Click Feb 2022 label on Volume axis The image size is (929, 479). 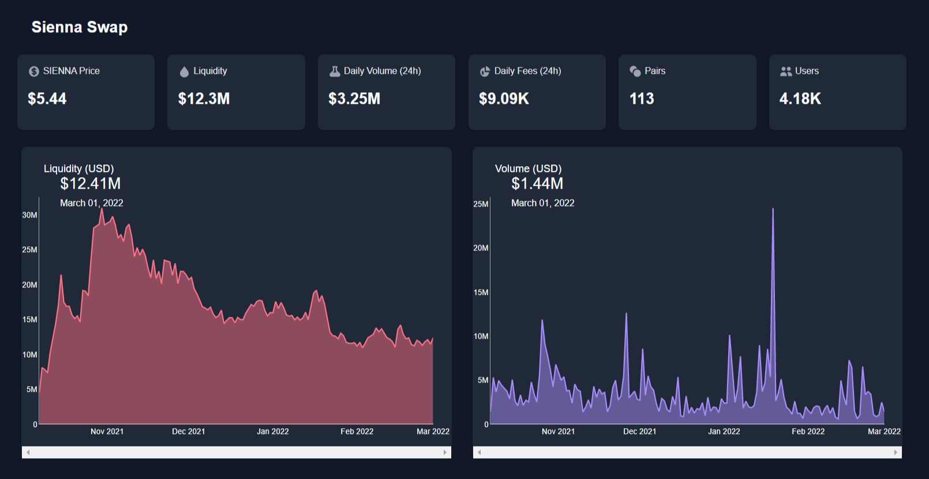coord(808,432)
